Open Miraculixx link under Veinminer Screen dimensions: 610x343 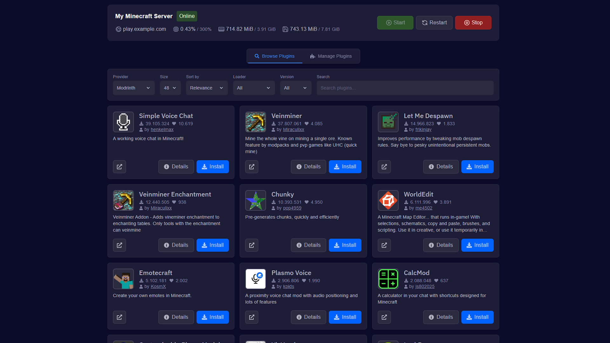click(x=294, y=130)
